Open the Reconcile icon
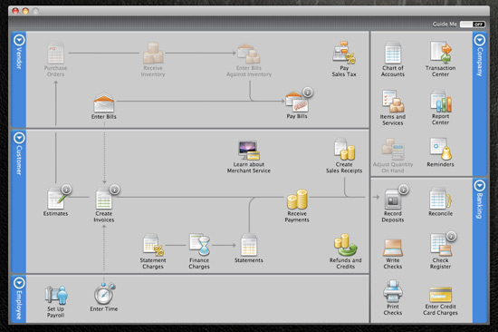Viewport: 498px width, 332px height. point(441,199)
